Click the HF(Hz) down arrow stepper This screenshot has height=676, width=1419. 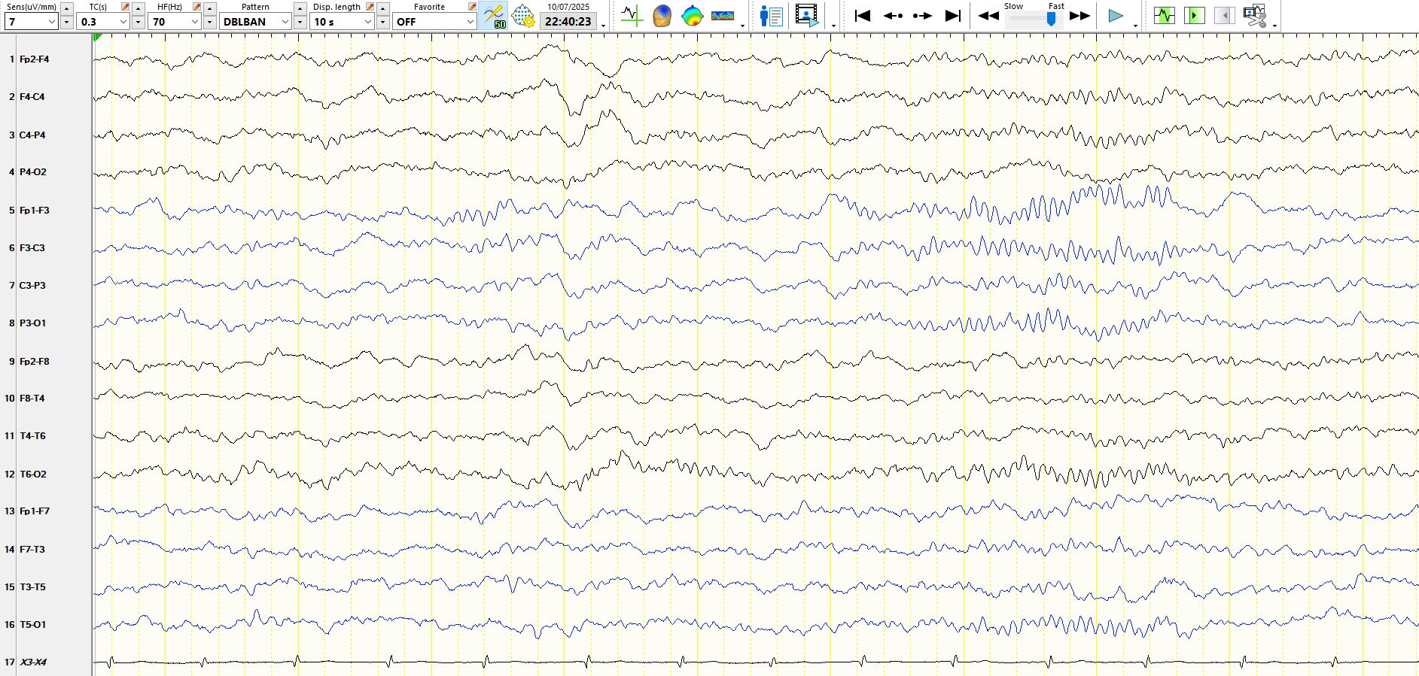210,23
